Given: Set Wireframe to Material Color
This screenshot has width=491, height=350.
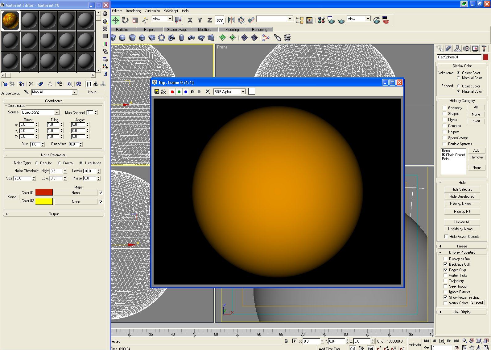Looking at the screenshot, I should 458,78.
